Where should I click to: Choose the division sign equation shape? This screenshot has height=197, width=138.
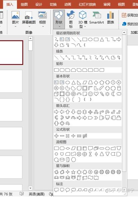pyautogui.click(x=73, y=136)
